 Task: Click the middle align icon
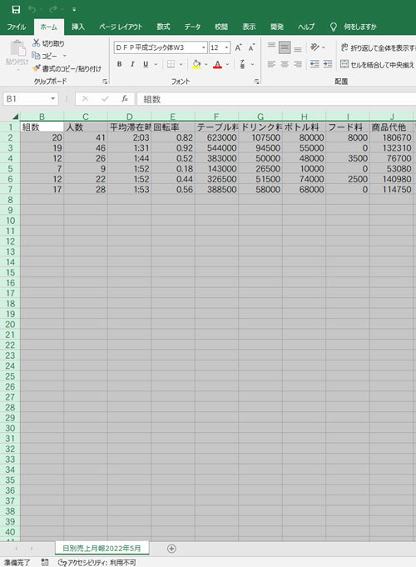(285, 47)
